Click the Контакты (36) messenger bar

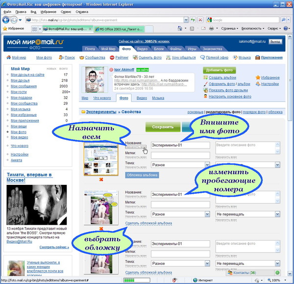pyautogui.click(x=253, y=273)
